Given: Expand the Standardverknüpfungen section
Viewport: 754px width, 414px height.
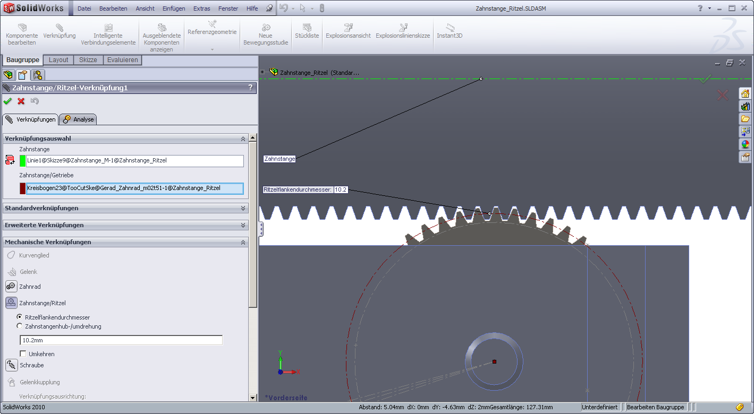Looking at the screenshot, I should click(243, 208).
